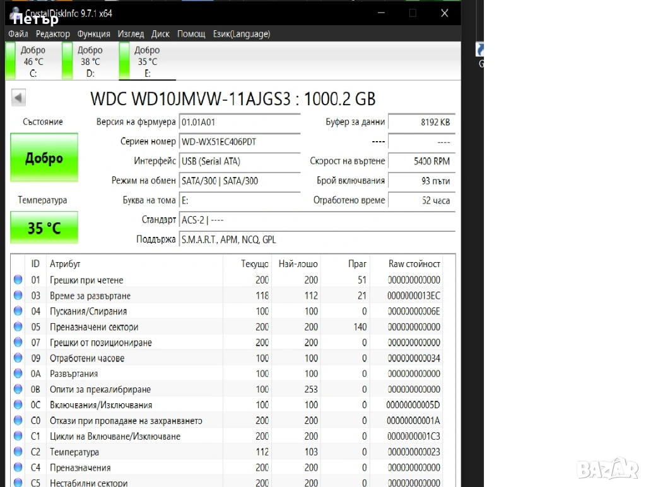Open the Файл menu

pos(18,34)
